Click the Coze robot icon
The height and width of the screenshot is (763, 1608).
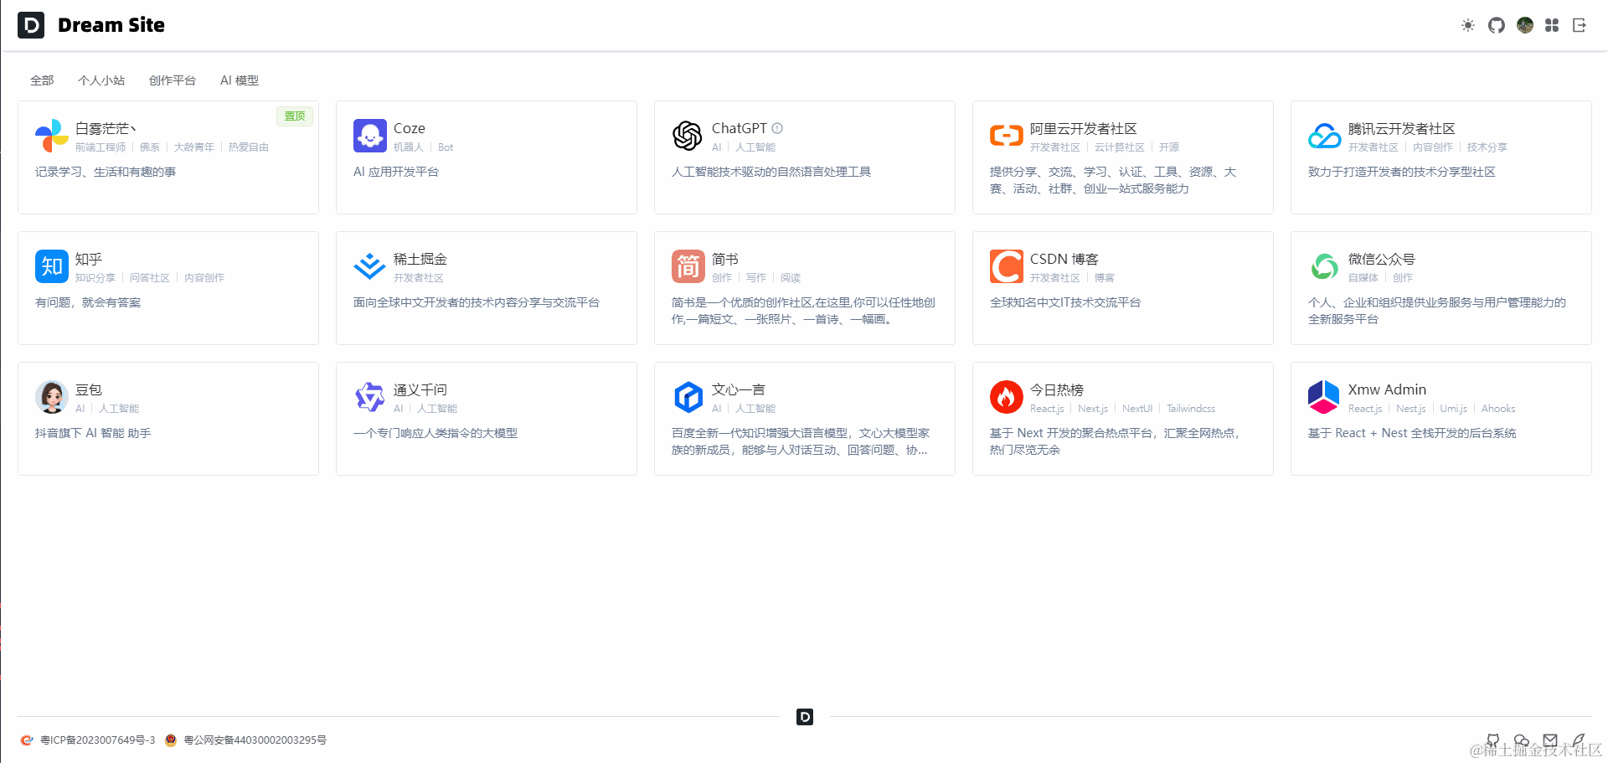(x=370, y=136)
